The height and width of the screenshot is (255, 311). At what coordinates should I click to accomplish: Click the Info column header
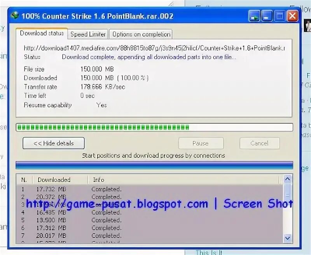tap(183, 180)
